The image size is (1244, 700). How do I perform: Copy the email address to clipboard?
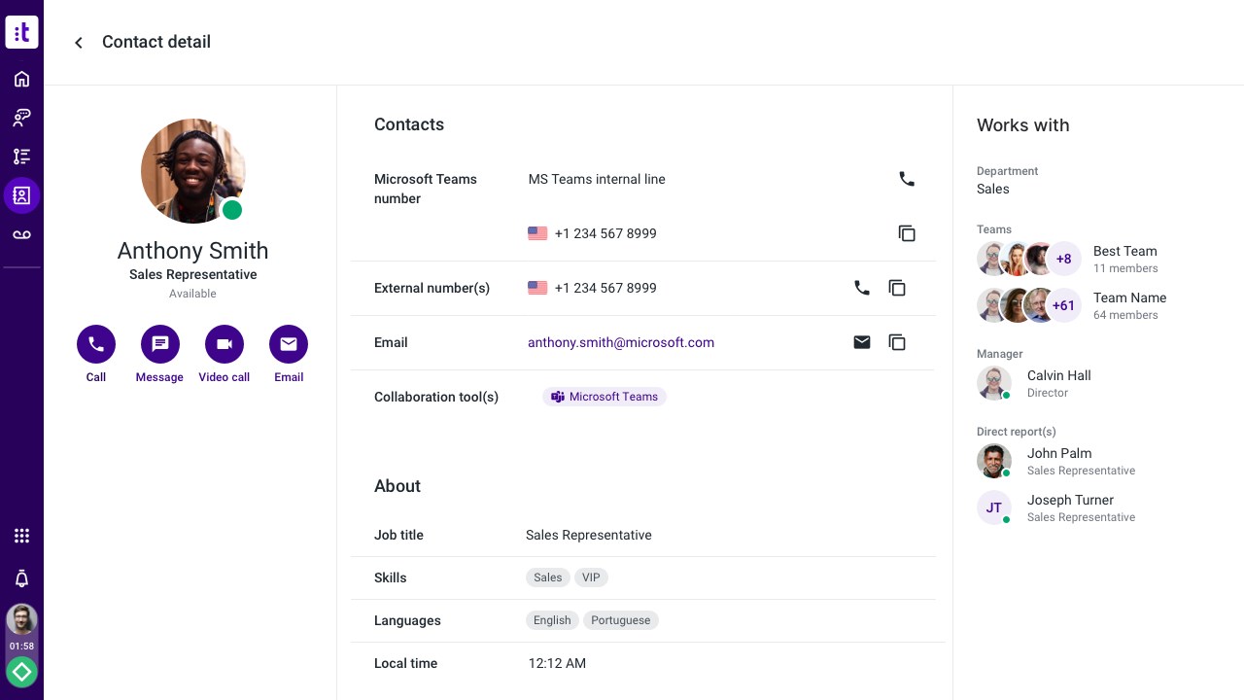tap(897, 342)
